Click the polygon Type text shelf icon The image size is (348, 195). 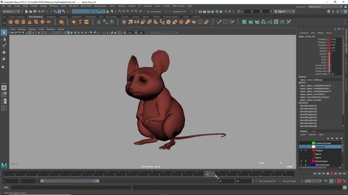point(80,22)
